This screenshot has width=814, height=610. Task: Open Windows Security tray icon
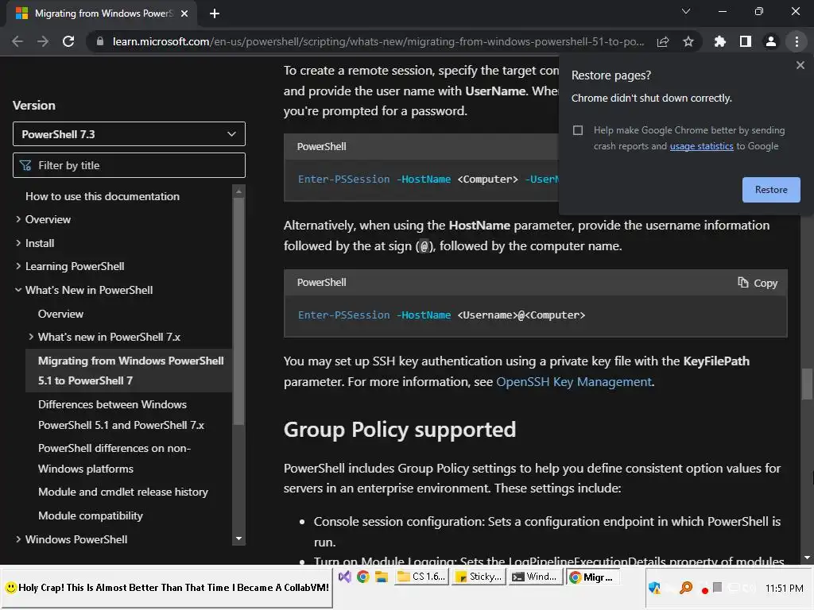(x=654, y=588)
